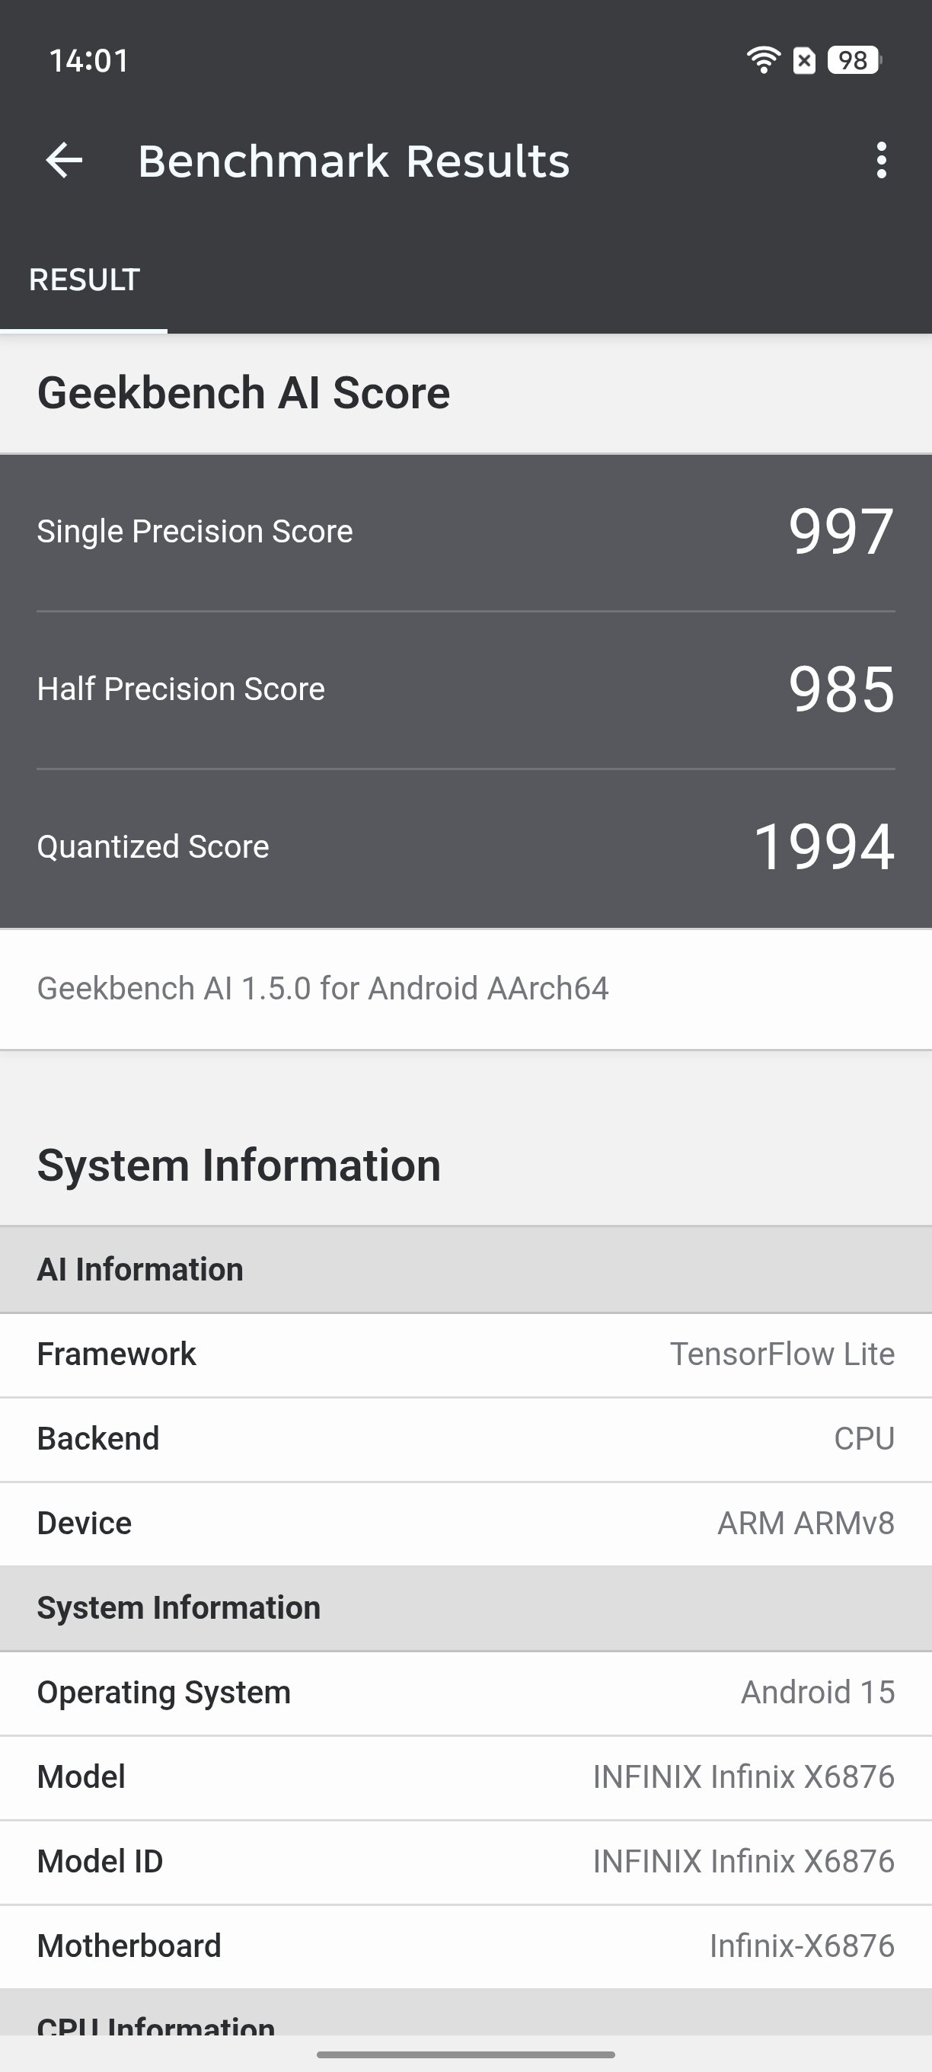This screenshot has height=2072, width=932.
Task: Tap the status bar clock showing 14:01
Action: pyautogui.click(x=89, y=60)
